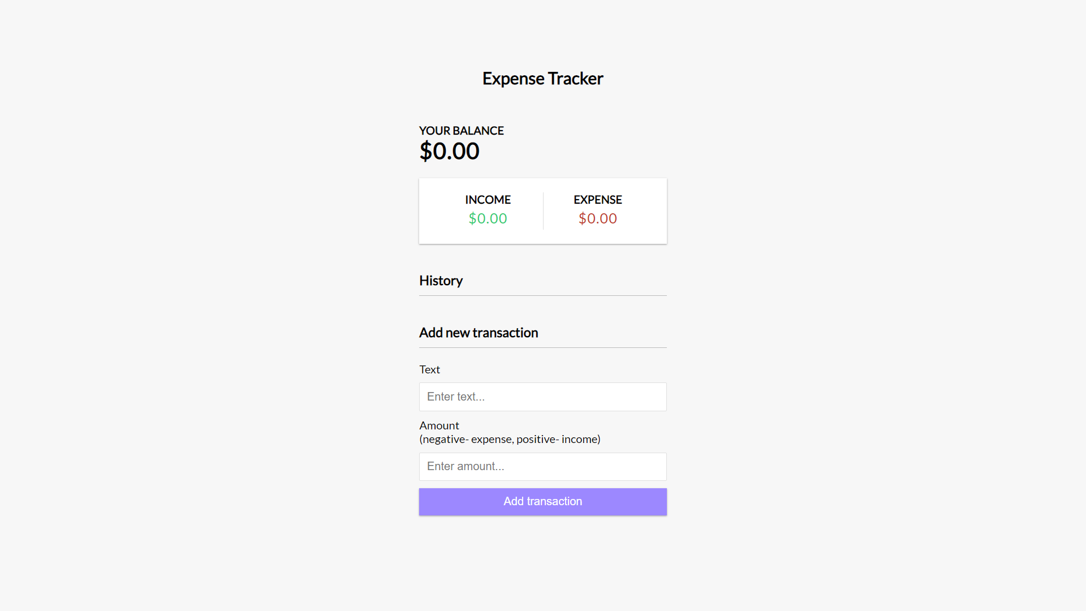This screenshot has height=611, width=1086.
Task: Click the INCOME label
Action: [x=488, y=200]
